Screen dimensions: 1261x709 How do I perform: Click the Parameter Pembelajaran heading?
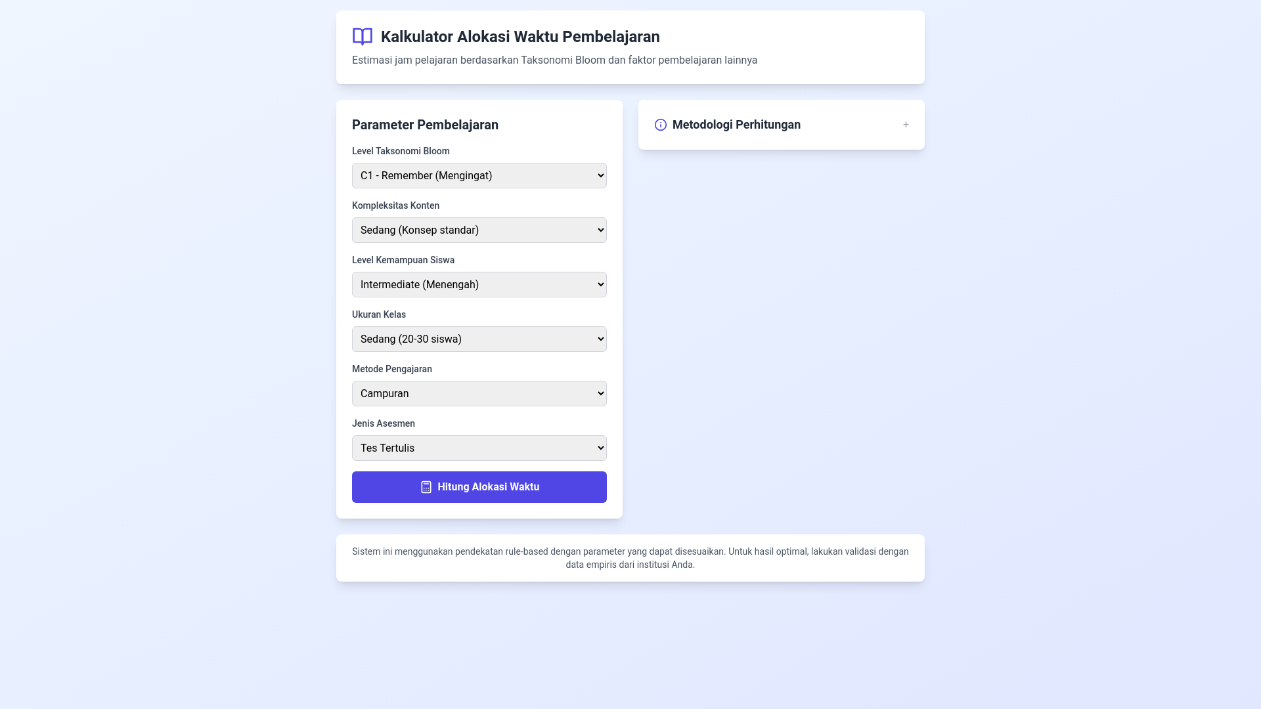tap(425, 125)
